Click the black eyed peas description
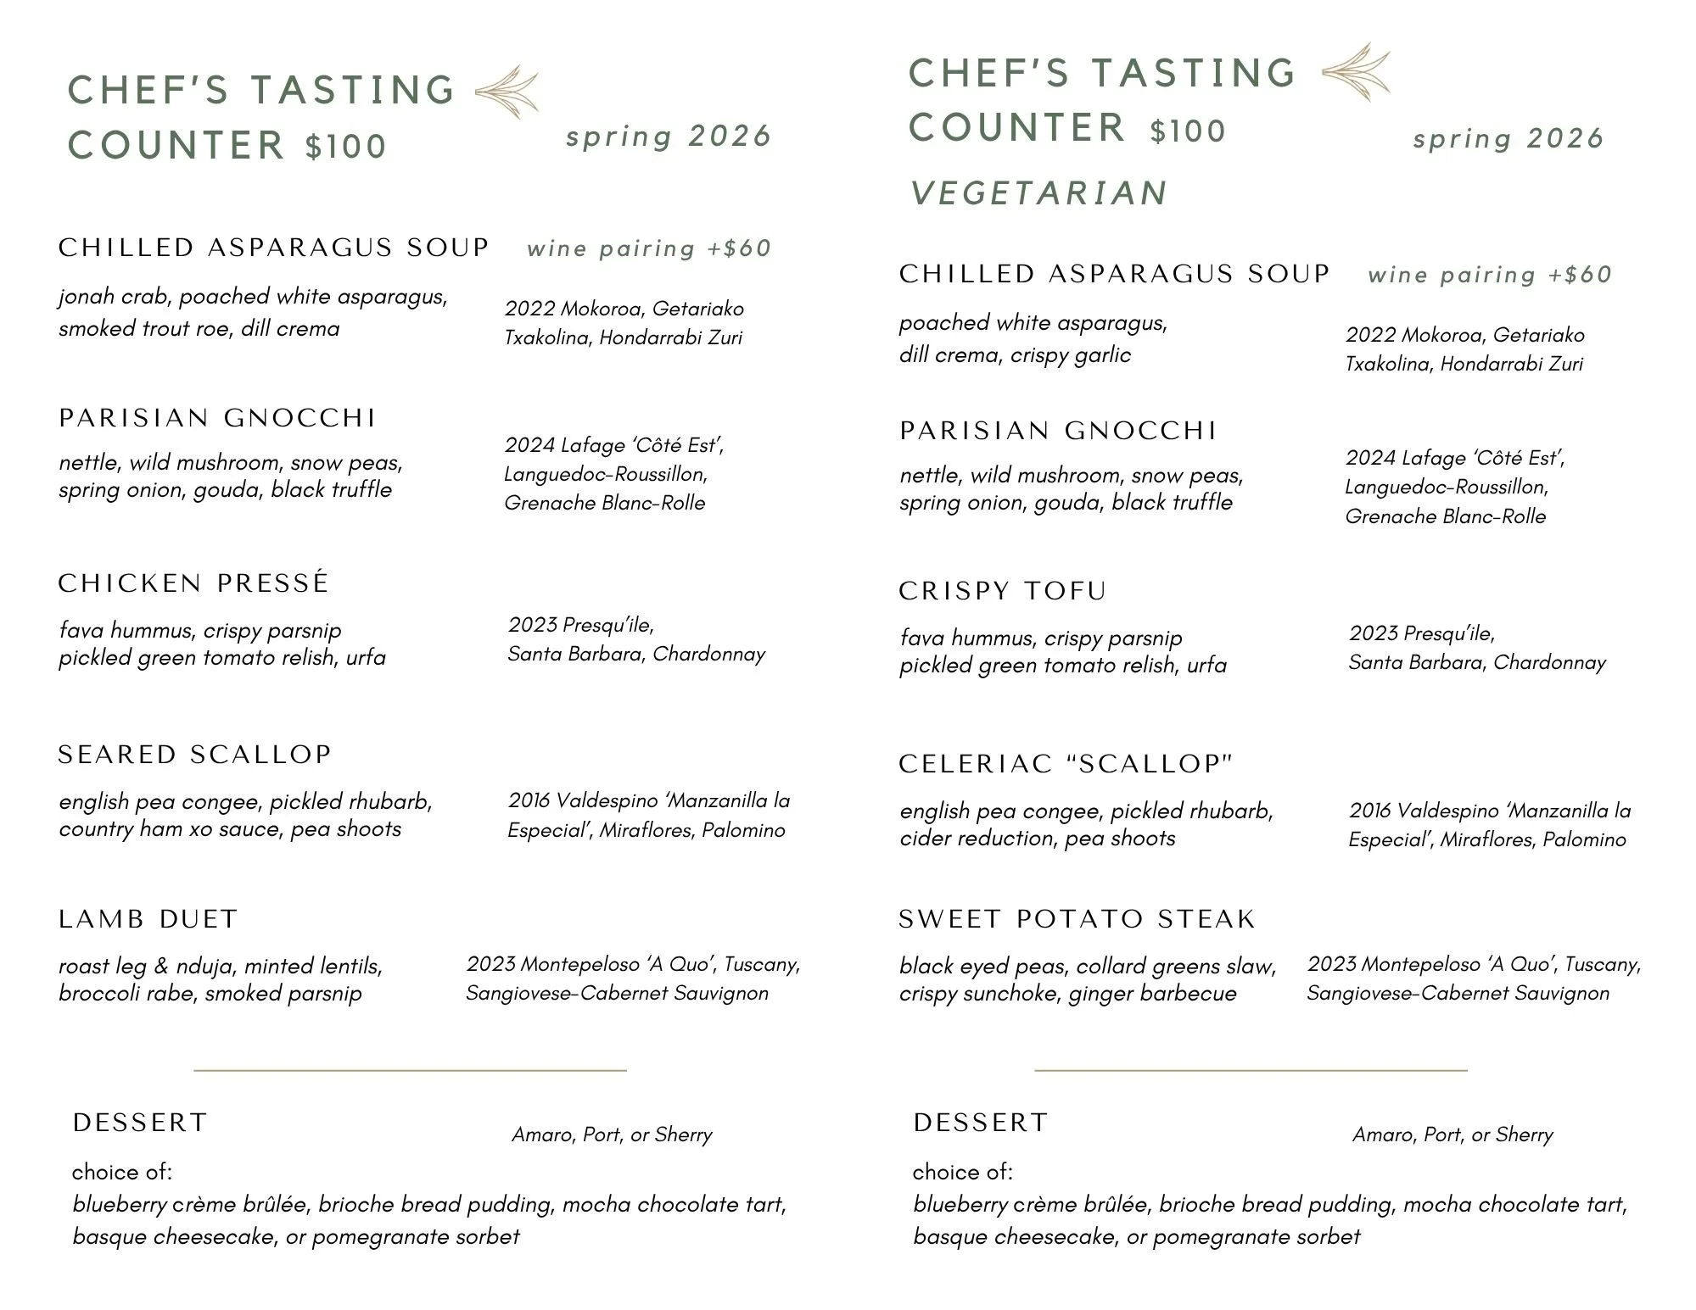1696x1310 pixels. tap(1088, 979)
